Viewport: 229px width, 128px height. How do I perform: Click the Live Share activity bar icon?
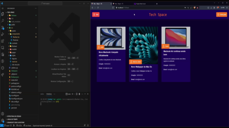pos(3,75)
